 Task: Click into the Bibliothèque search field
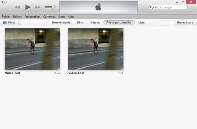click(168, 7)
